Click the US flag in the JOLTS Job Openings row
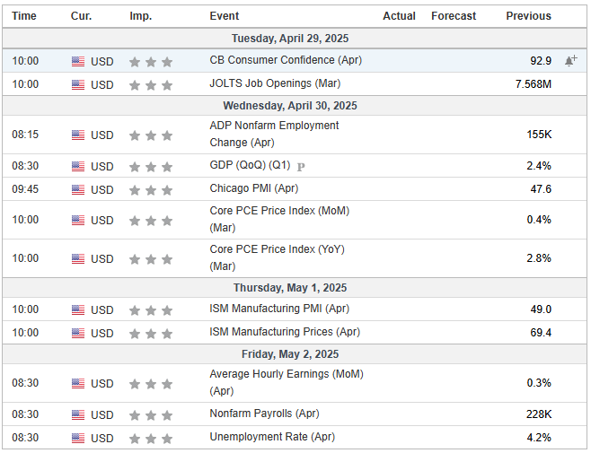The height and width of the screenshot is (453, 591). coord(78,84)
